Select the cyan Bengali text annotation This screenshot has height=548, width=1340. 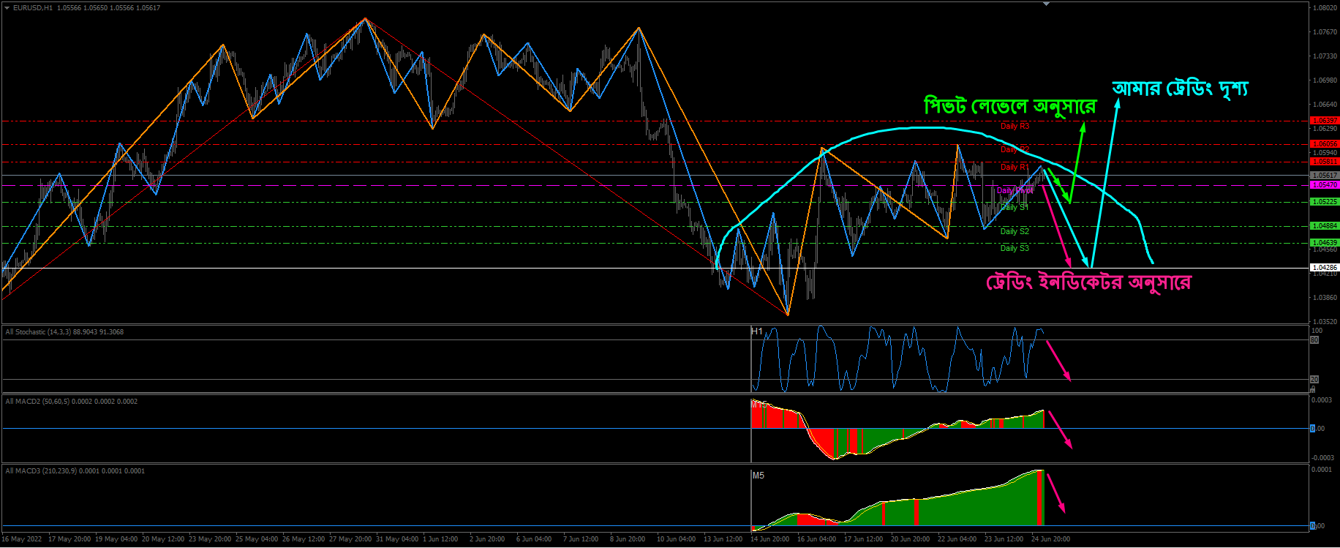pyautogui.click(x=1180, y=89)
